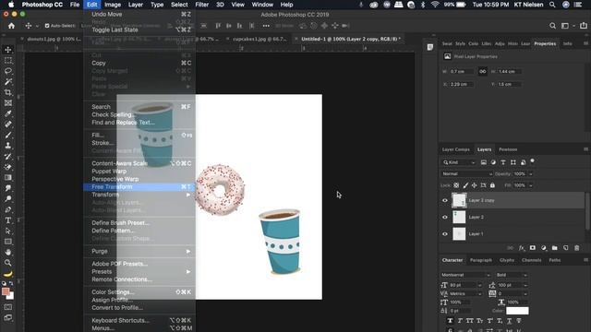Select the Zoom tool
Image resolution: width=591 pixels, height=332 pixels.
[x=8, y=263]
